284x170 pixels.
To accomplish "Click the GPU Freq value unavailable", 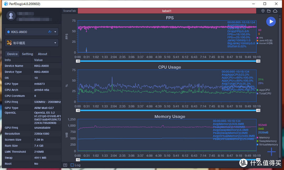I will [42, 128].
